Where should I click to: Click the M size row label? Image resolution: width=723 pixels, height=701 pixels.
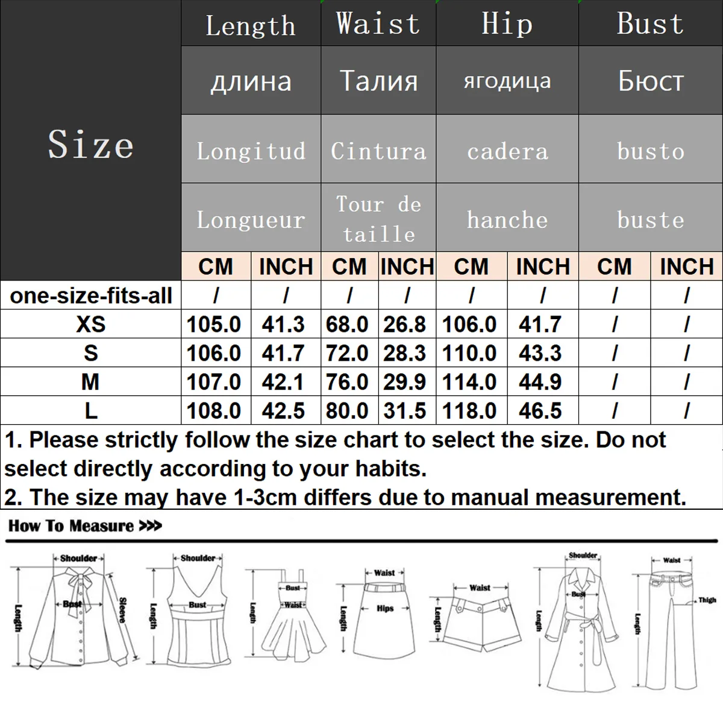(90, 382)
